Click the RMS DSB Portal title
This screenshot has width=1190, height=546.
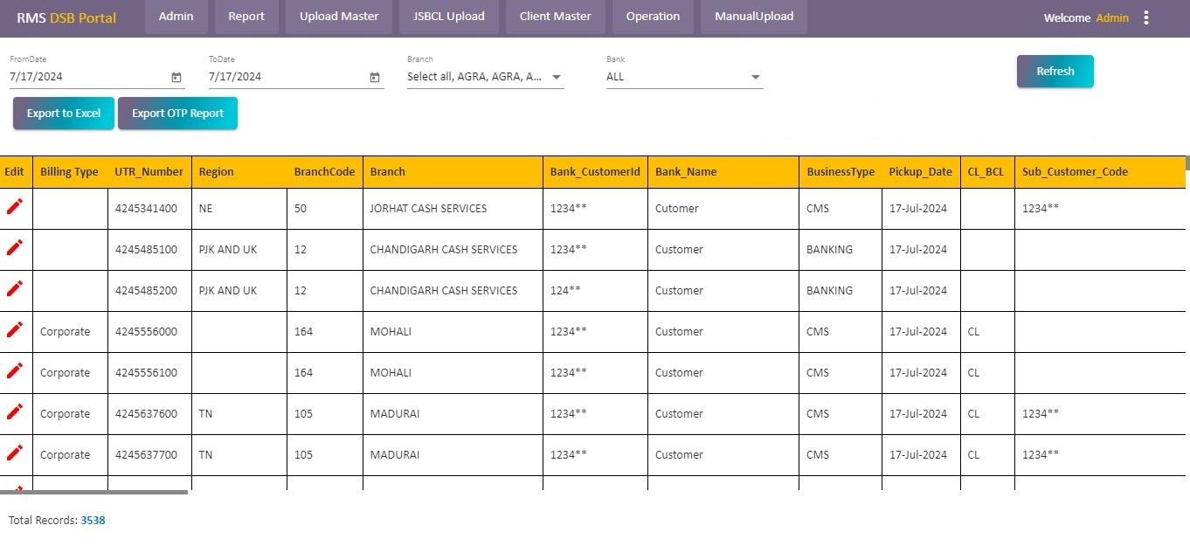click(66, 17)
